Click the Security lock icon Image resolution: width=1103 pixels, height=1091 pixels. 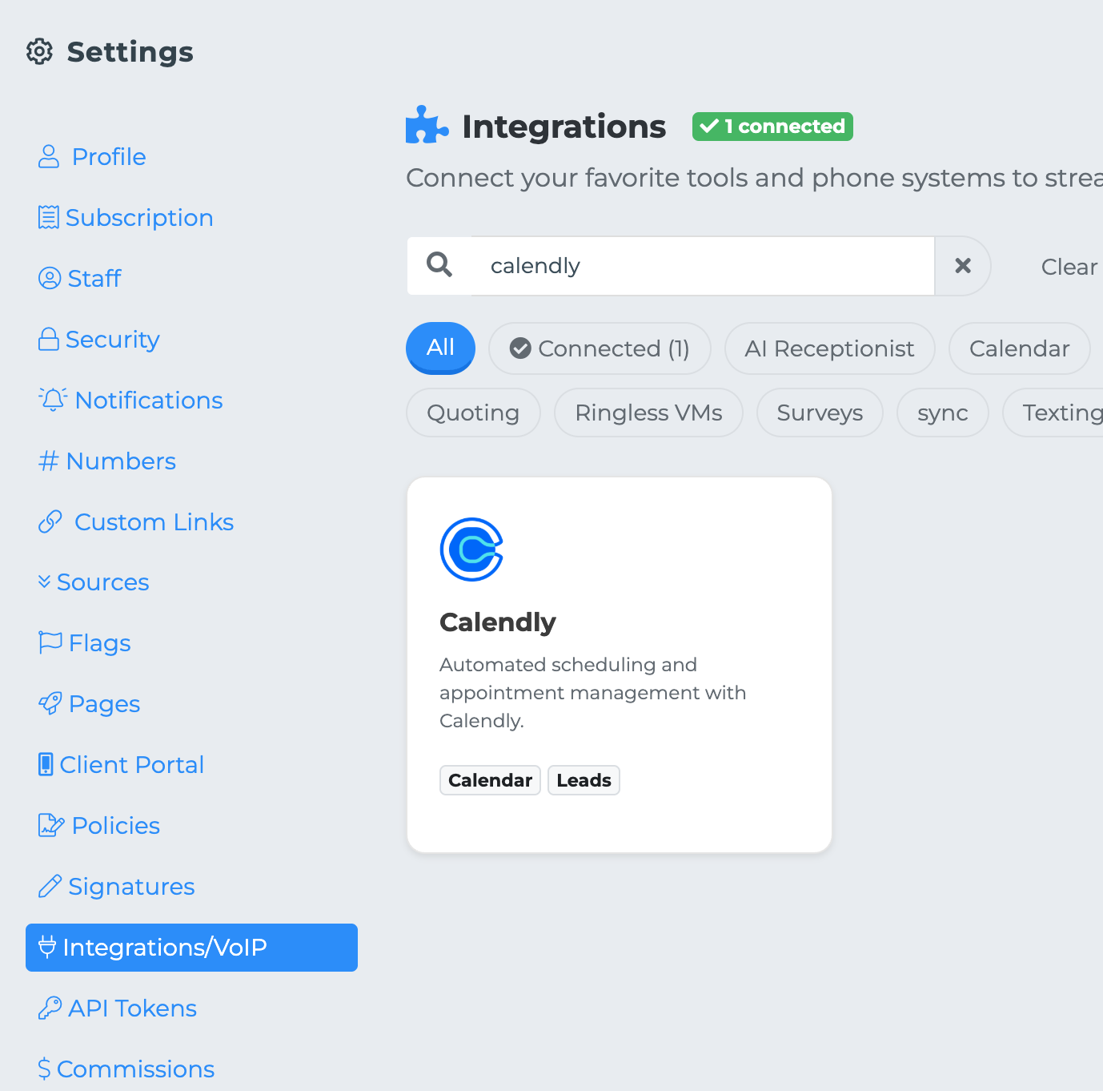pyautogui.click(x=49, y=340)
